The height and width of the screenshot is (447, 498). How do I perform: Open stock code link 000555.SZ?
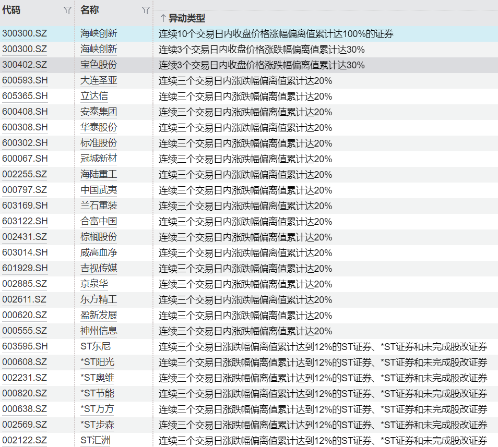pos(25,331)
